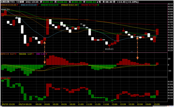
Task: Click the SMA90 8174.69 legend label
Action: coord(89,5)
